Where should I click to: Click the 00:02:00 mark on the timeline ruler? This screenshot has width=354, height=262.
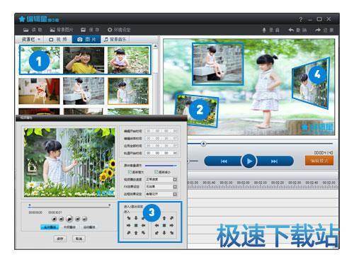click(x=244, y=183)
